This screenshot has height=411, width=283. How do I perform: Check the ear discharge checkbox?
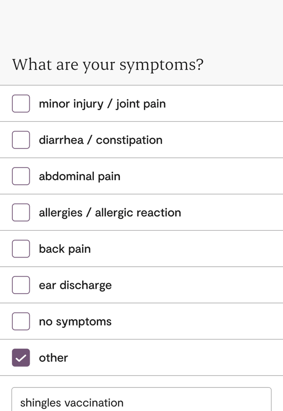coord(21,285)
